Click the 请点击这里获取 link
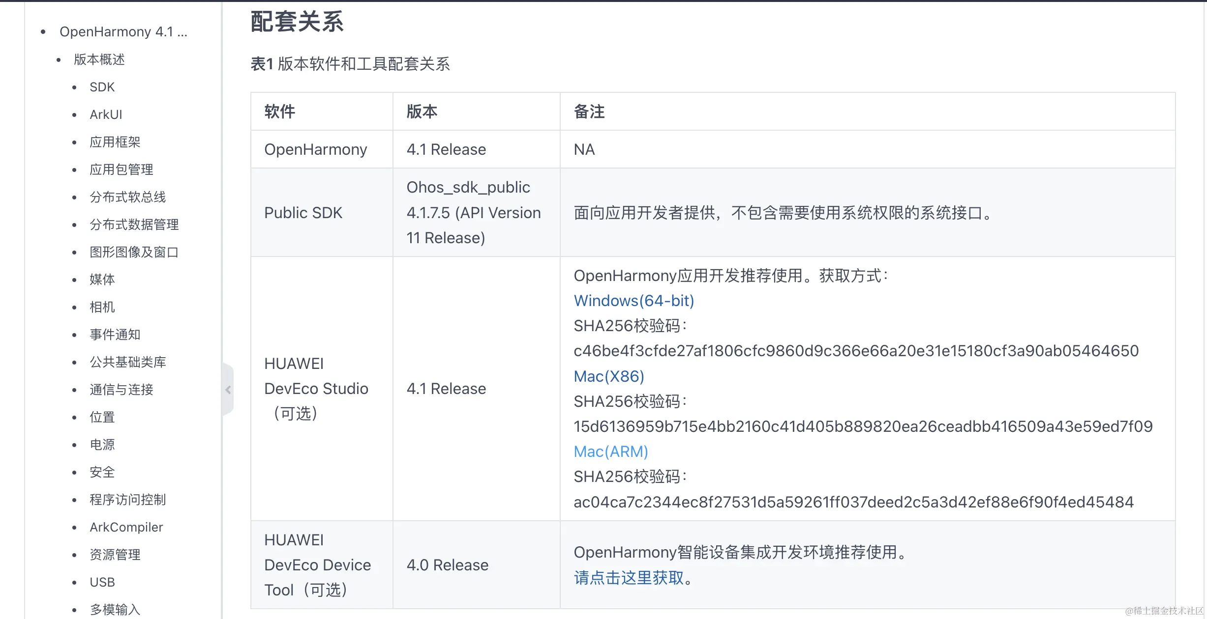This screenshot has height=619, width=1207. pos(629,578)
